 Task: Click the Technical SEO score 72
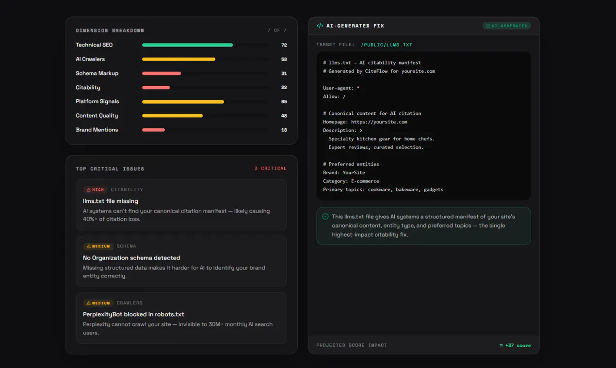tap(284, 45)
